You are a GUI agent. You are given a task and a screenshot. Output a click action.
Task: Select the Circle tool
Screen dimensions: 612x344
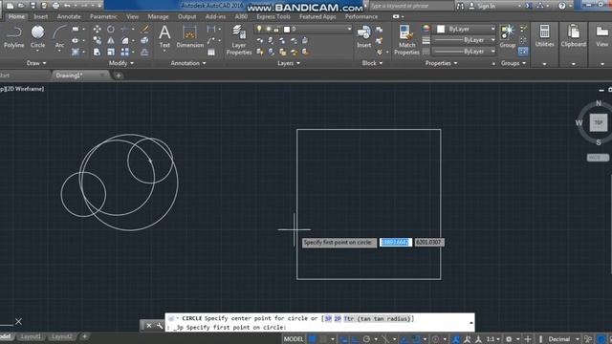click(x=38, y=37)
